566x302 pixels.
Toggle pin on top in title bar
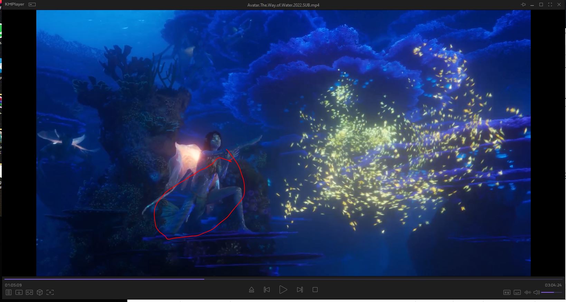click(523, 4)
